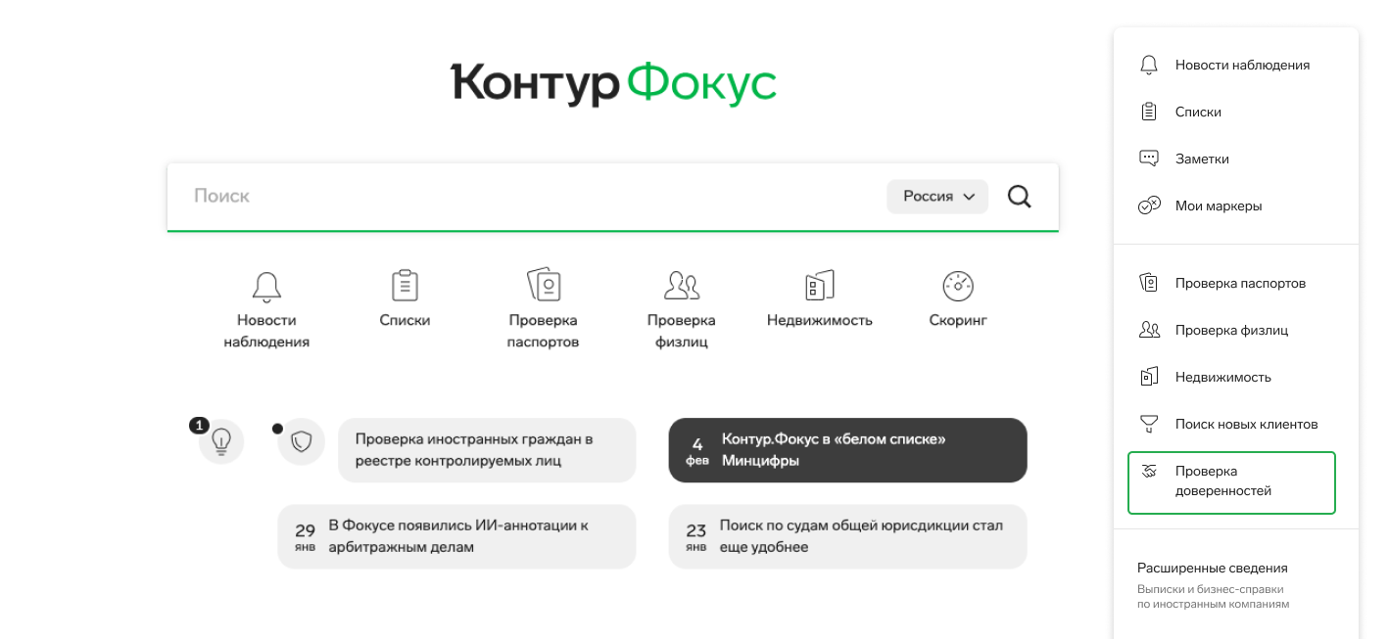Image resolution: width=1389 pixels, height=639 pixels.
Task: Open Новости наблюдения bell icon under search
Action: (x=266, y=287)
